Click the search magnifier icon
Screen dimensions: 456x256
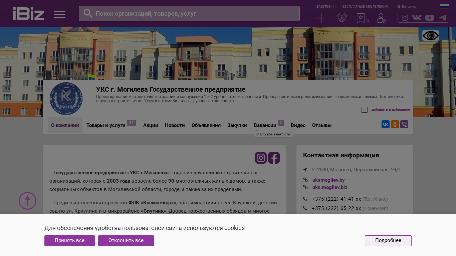point(88,13)
